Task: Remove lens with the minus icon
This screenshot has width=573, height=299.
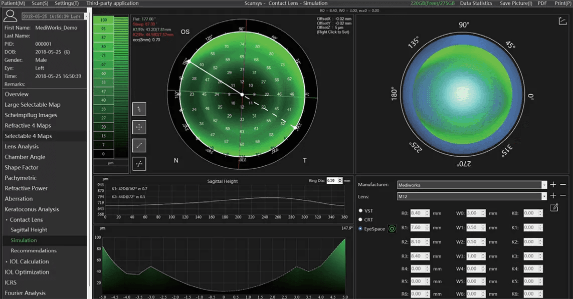Action: pyautogui.click(x=563, y=196)
